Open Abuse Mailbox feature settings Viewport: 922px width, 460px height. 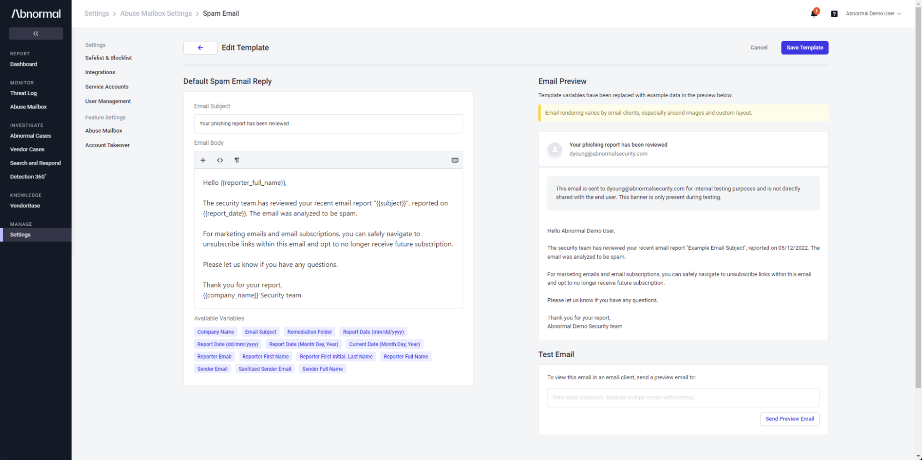click(x=103, y=131)
